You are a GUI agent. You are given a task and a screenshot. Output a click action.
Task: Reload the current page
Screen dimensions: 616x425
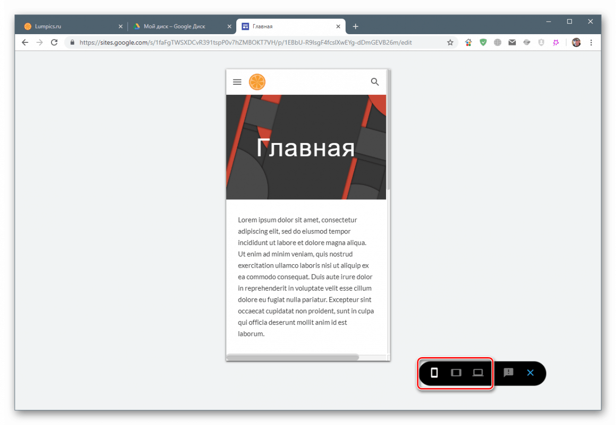point(54,42)
